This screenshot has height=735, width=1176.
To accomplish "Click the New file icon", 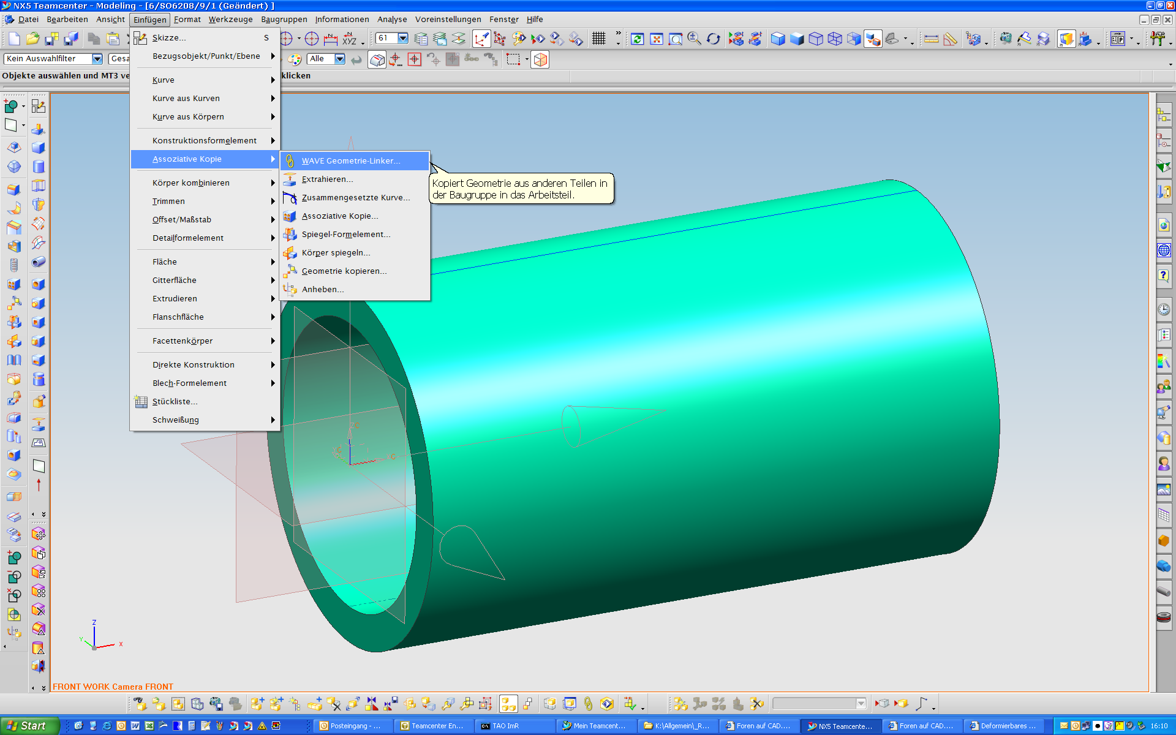I will [13, 39].
